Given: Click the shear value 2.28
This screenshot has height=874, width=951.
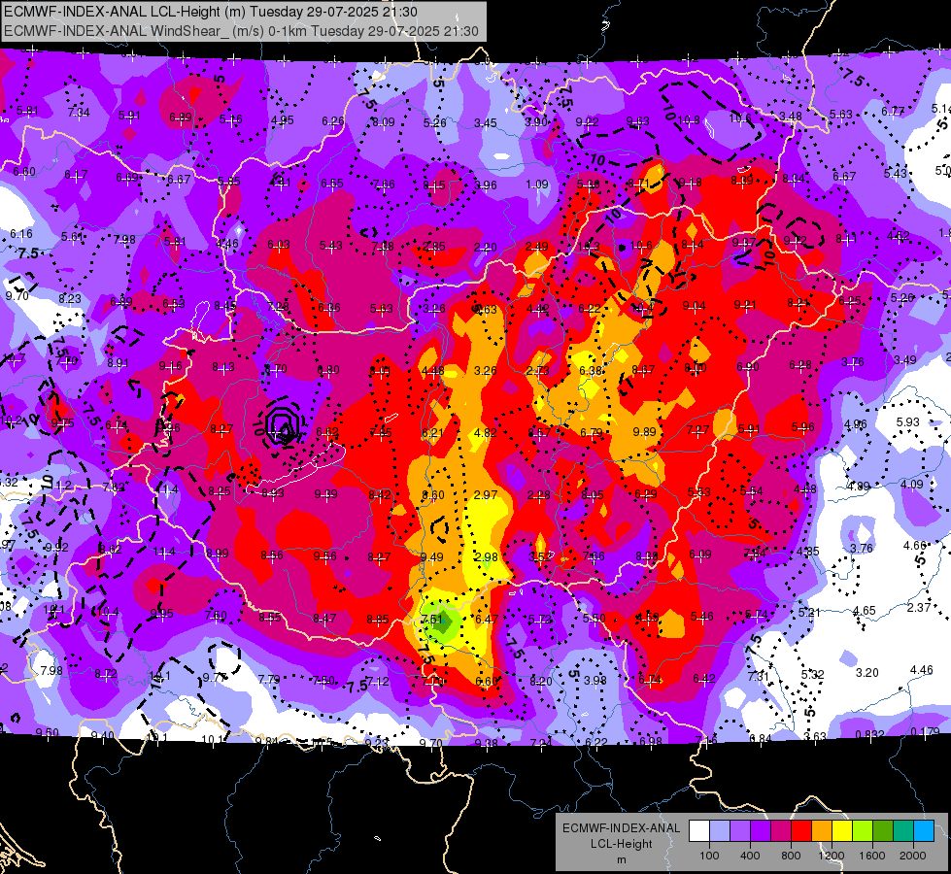Looking at the screenshot, I should click(538, 495).
